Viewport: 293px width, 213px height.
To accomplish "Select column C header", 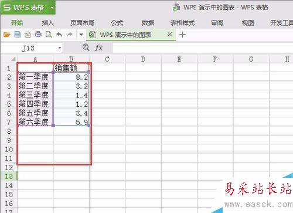I will (107, 59).
